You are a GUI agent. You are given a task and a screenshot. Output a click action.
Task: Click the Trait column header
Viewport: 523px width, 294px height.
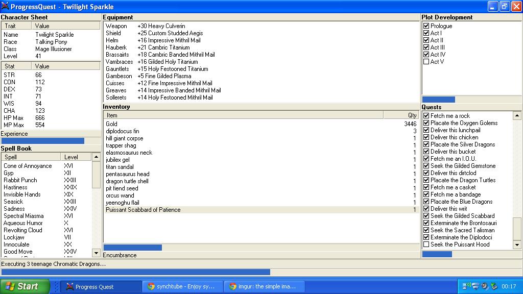[x=16, y=26]
